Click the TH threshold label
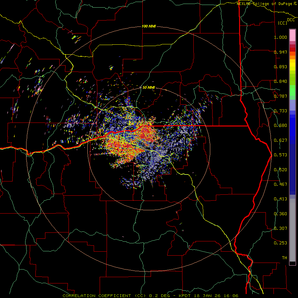Image resolution: width=298 pixels, height=298 pixels. tap(284, 258)
